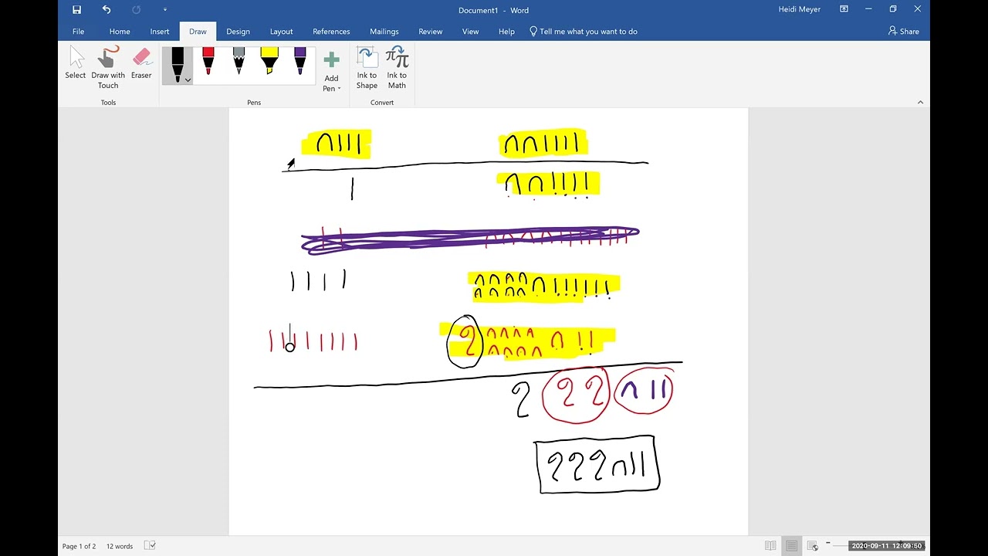
Task: Undo the last ink stroke
Action: [107, 10]
